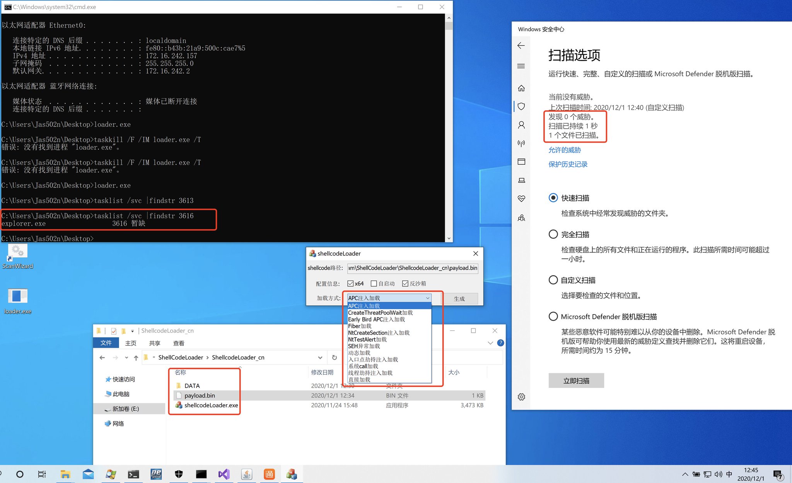Open Windows Security settings gear
Viewport: 792px width, 483px height.
click(x=521, y=396)
